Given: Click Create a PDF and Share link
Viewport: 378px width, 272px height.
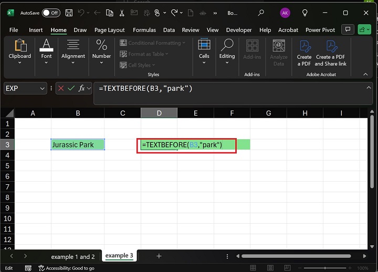Looking at the screenshot, I should (x=330, y=53).
